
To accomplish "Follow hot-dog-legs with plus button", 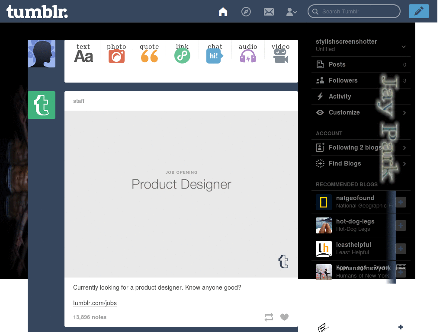I will pyautogui.click(x=401, y=225).
